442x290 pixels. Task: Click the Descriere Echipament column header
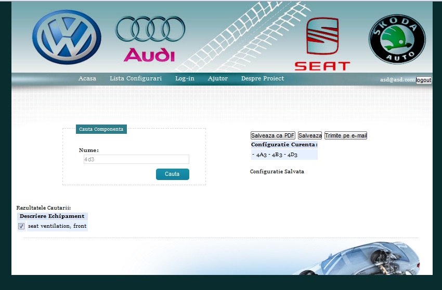52,216
